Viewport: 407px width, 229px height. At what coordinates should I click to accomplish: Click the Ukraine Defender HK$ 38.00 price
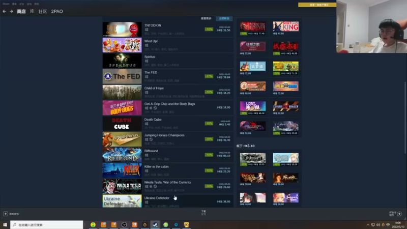[223, 202]
